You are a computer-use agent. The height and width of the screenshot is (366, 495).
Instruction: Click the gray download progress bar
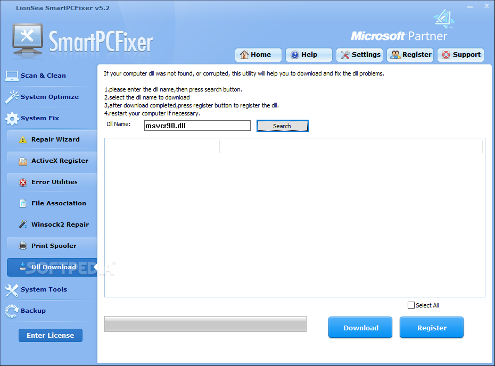pos(205,324)
